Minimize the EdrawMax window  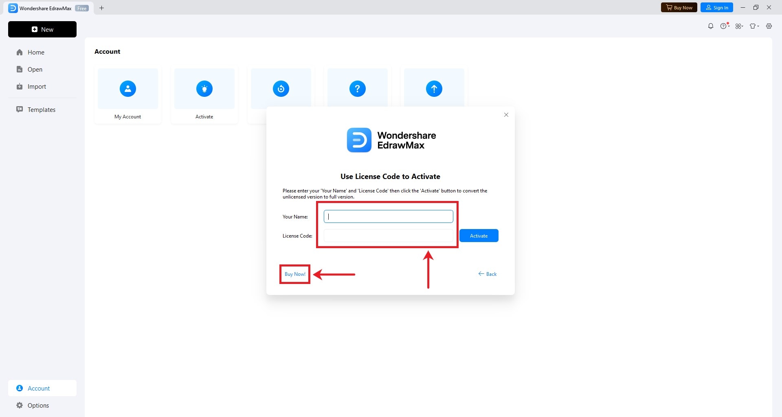(743, 8)
